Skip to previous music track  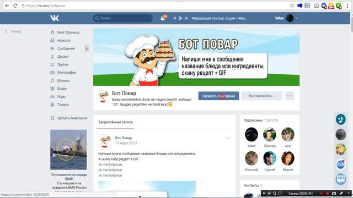click(174, 18)
